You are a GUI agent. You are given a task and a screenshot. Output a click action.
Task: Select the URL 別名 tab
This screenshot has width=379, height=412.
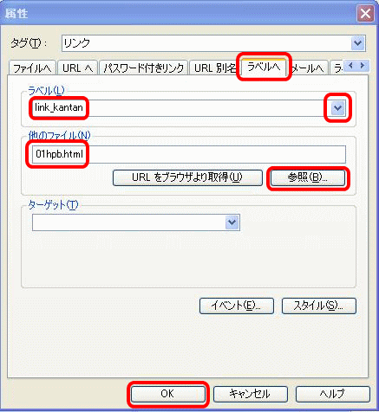pos(214,68)
